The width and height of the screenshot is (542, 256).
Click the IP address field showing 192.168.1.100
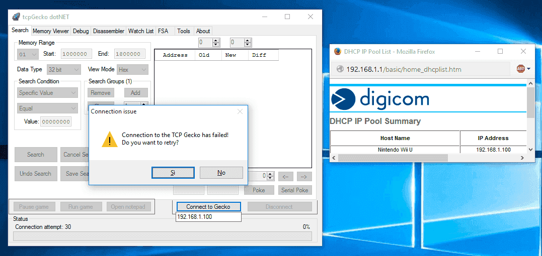click(208, 217)
